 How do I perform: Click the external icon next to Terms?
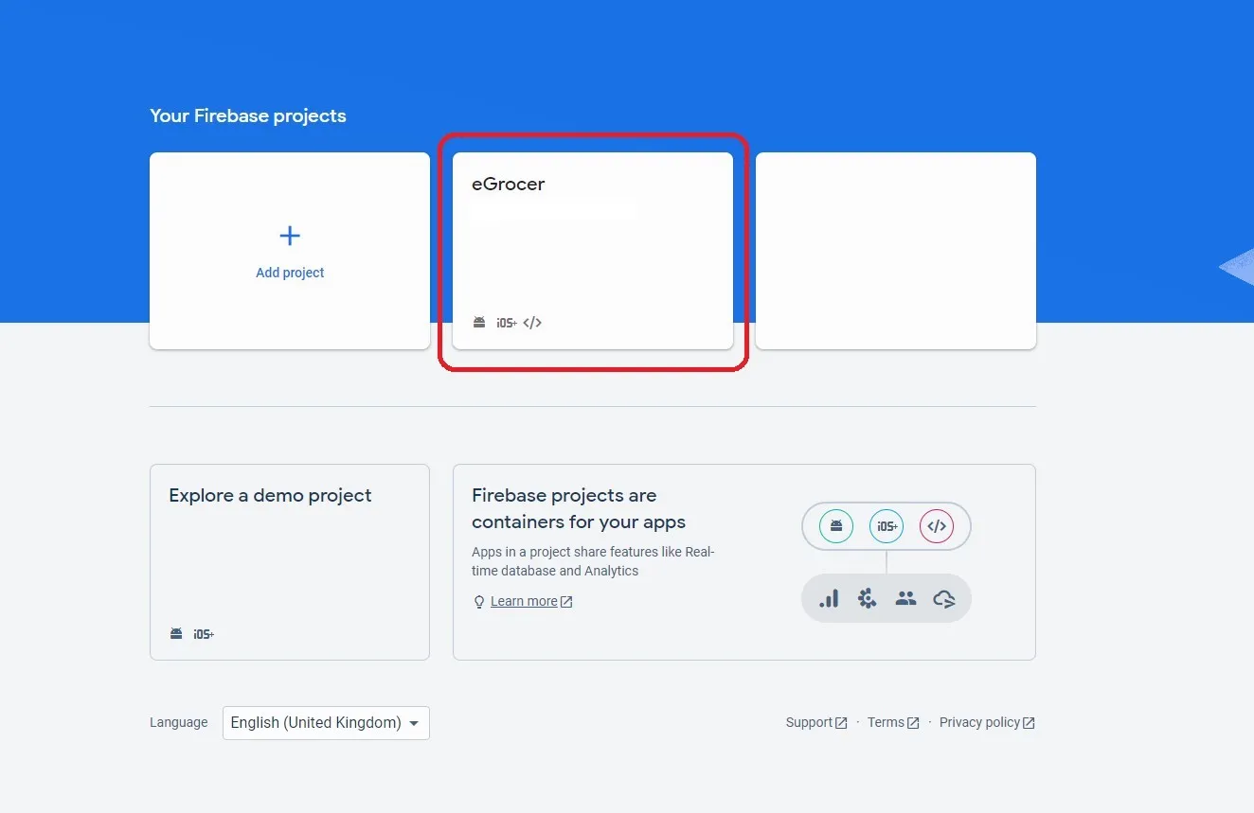[913, 723]
